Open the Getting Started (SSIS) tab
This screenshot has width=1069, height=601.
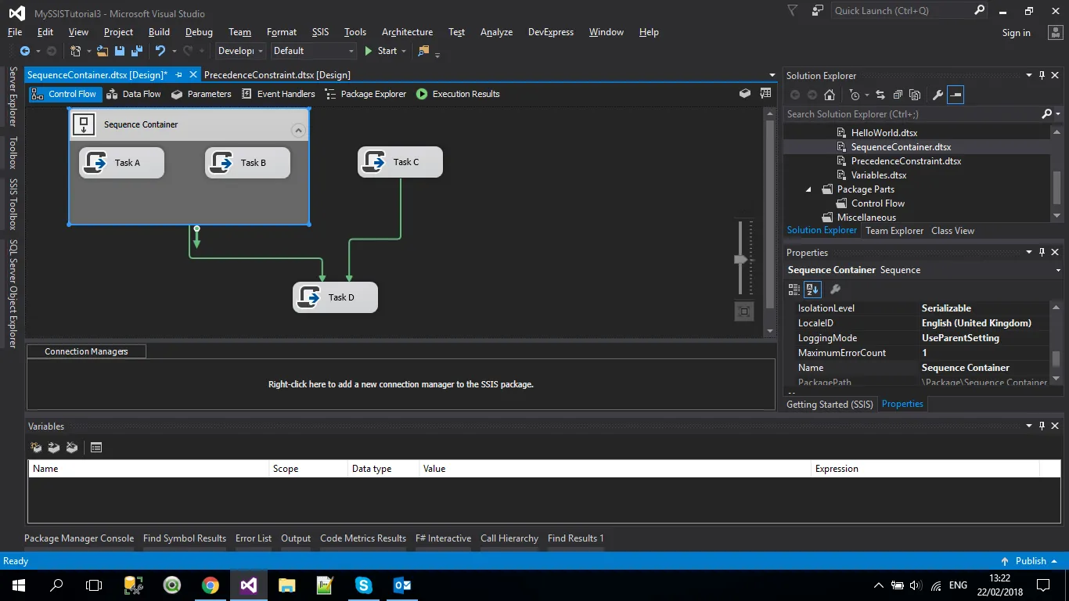[830, 405]
